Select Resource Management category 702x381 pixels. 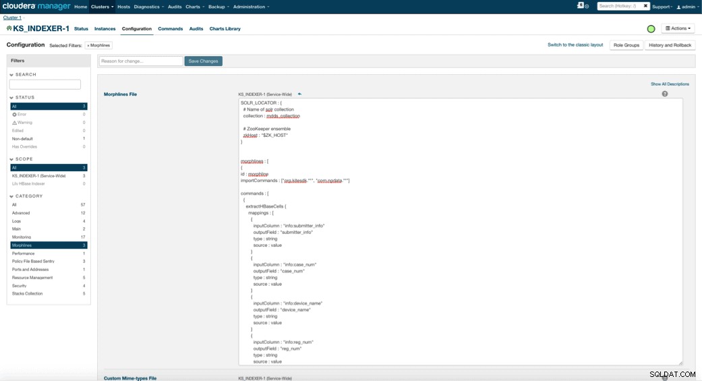(49, 277)
